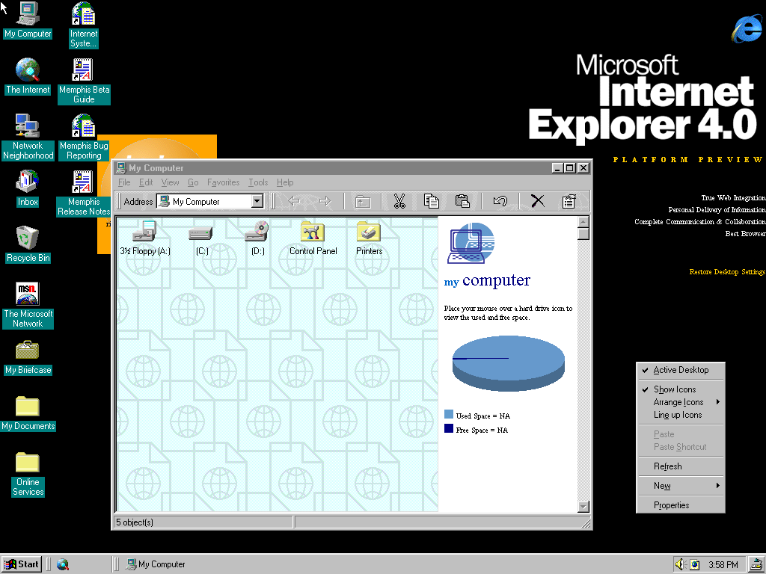The width and height of the screenshot is (766, 574).
Task: Click the Delete X toolbar icon
Action: click(537, 201)
